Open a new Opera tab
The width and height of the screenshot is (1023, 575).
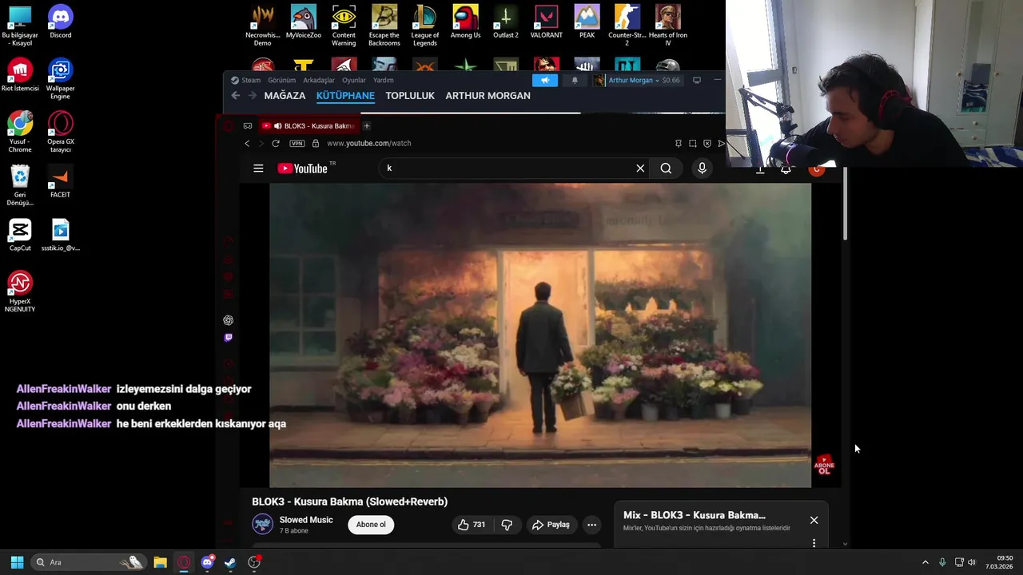tap(367, 126)
